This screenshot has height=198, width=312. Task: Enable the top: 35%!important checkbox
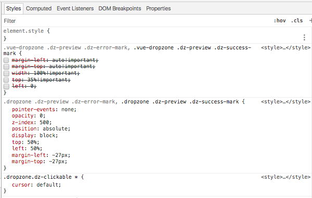(6, 80)
